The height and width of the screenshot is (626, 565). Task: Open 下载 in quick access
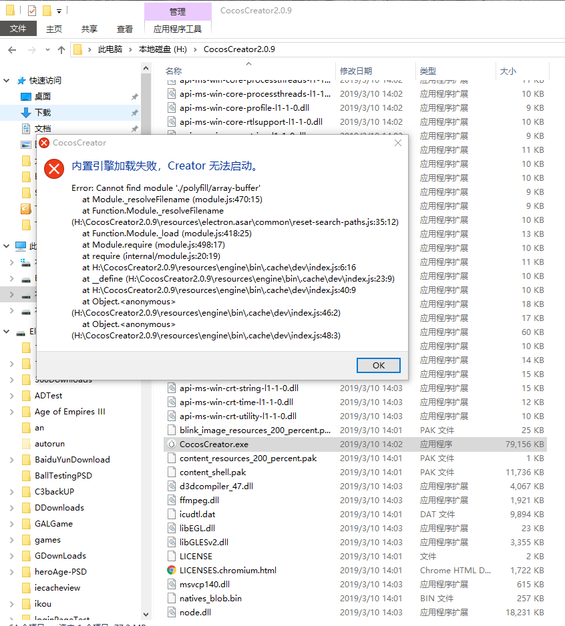click(x=42, y=113)
